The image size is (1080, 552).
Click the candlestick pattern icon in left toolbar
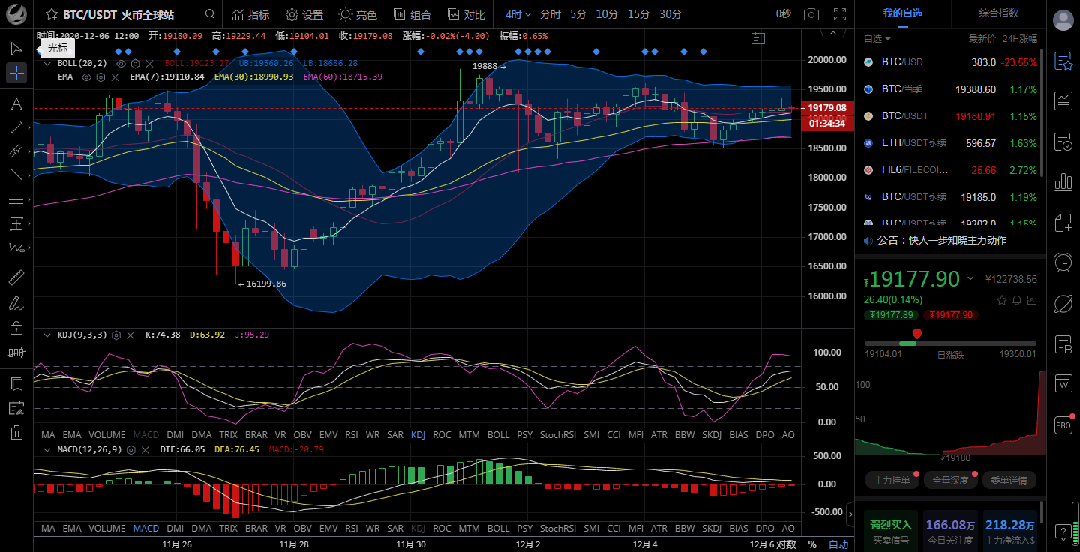[x=16, y=352]
